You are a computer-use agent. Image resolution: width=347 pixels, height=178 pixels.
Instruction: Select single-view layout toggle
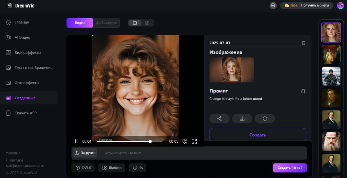point(135,23)
